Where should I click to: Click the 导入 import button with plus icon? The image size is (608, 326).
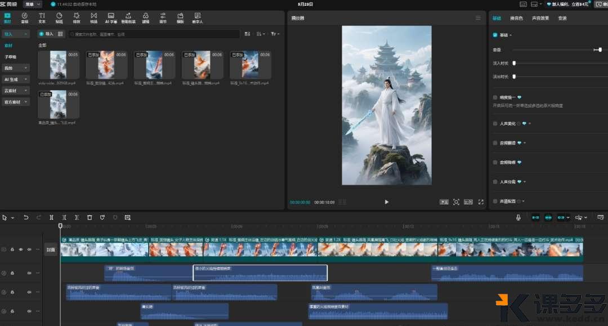(46, 34)
